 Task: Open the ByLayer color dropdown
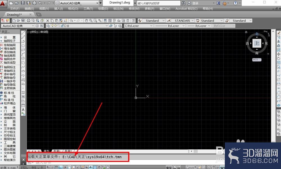(151, 26)
